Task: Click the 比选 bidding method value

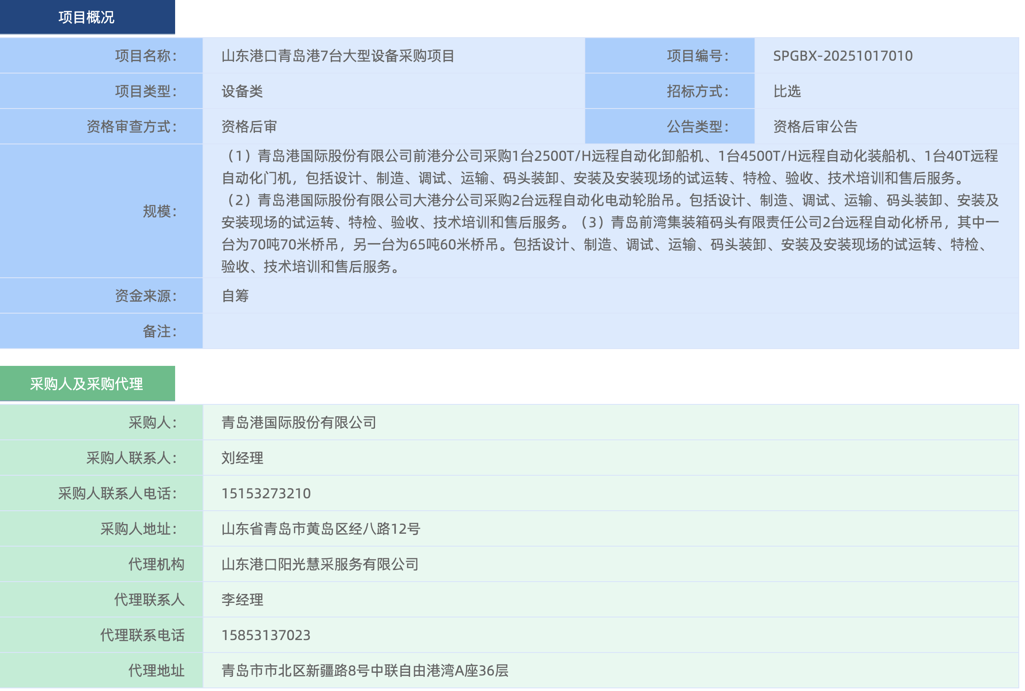Action: tap(787, 91)
